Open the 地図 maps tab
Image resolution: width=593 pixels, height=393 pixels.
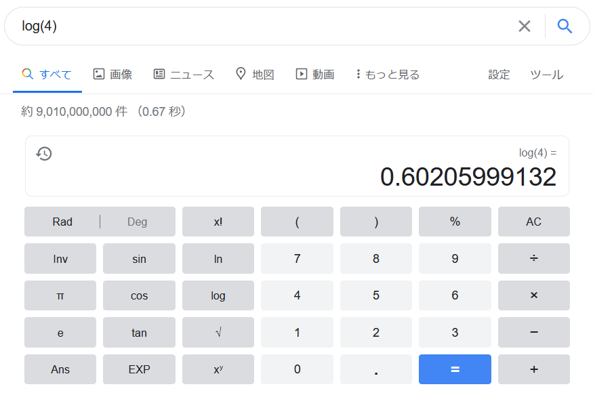click(255, 74)
